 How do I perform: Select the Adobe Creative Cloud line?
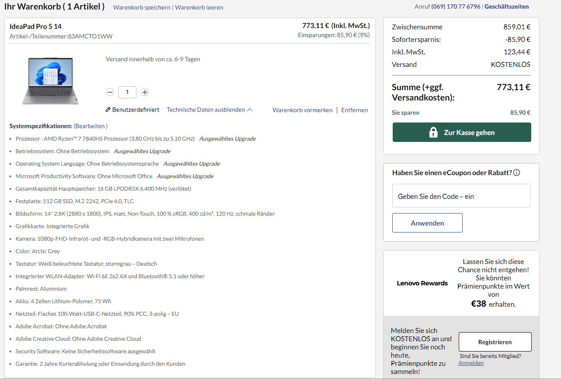point(78,339)
